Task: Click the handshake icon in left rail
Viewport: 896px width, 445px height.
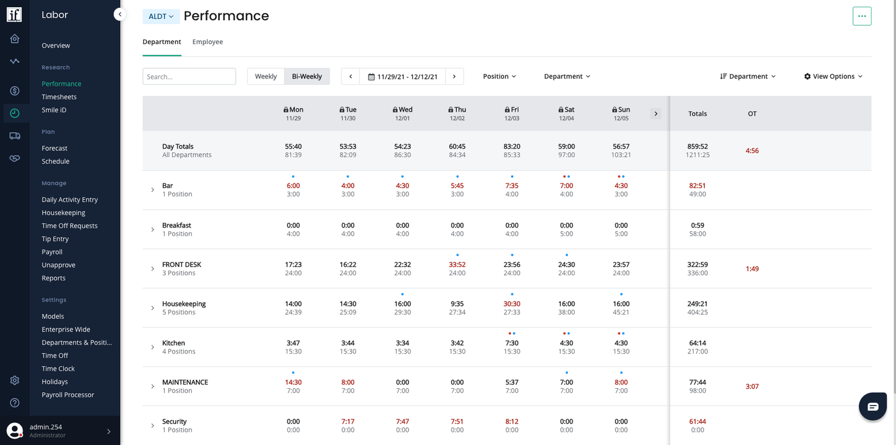Action: click(x=15, y=158)
